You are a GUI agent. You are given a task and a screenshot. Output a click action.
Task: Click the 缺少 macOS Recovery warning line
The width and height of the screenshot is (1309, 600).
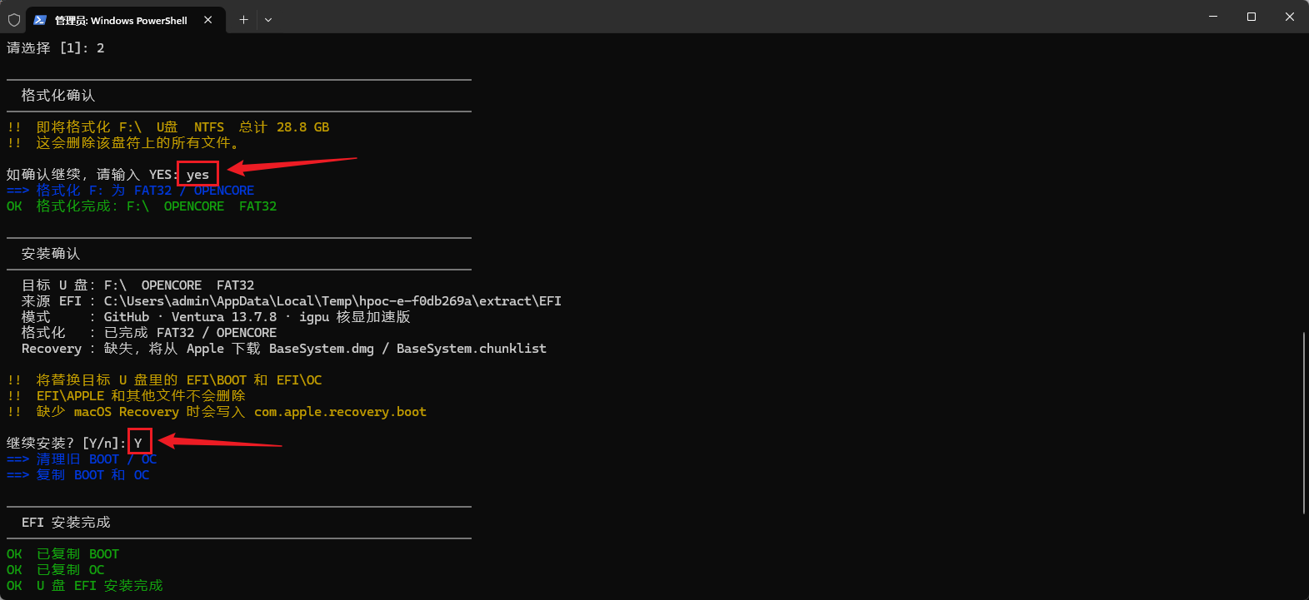217,412
